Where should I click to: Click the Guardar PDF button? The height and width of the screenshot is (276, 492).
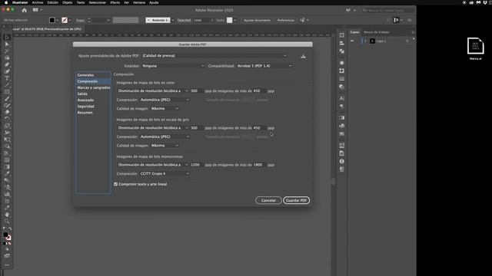click(296, 200)
